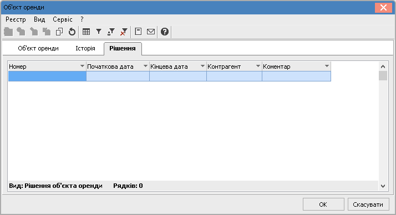Apply filter using the plain funnel icon

point(99,32)
